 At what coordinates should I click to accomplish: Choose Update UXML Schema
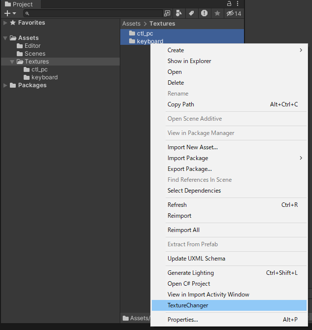tap(229, 259)
